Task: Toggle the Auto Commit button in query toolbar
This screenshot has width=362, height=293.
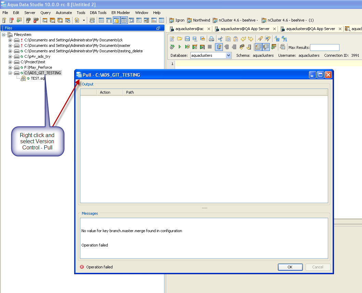Action: 219,47
